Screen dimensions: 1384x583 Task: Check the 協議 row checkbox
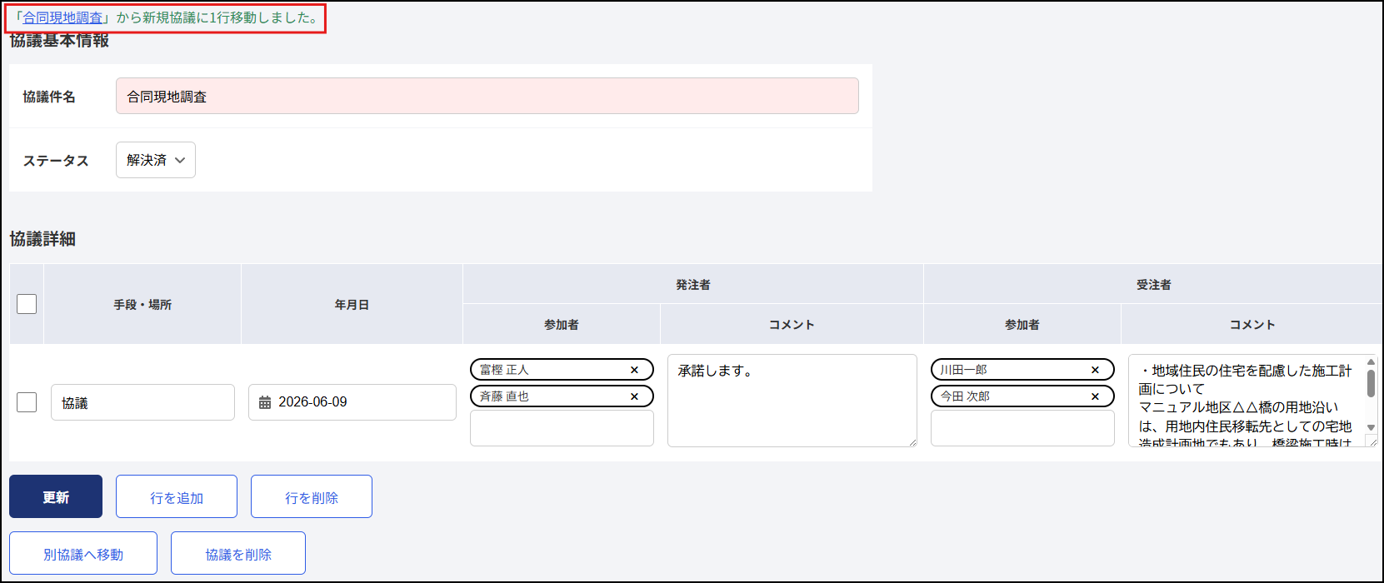[27, 402]
